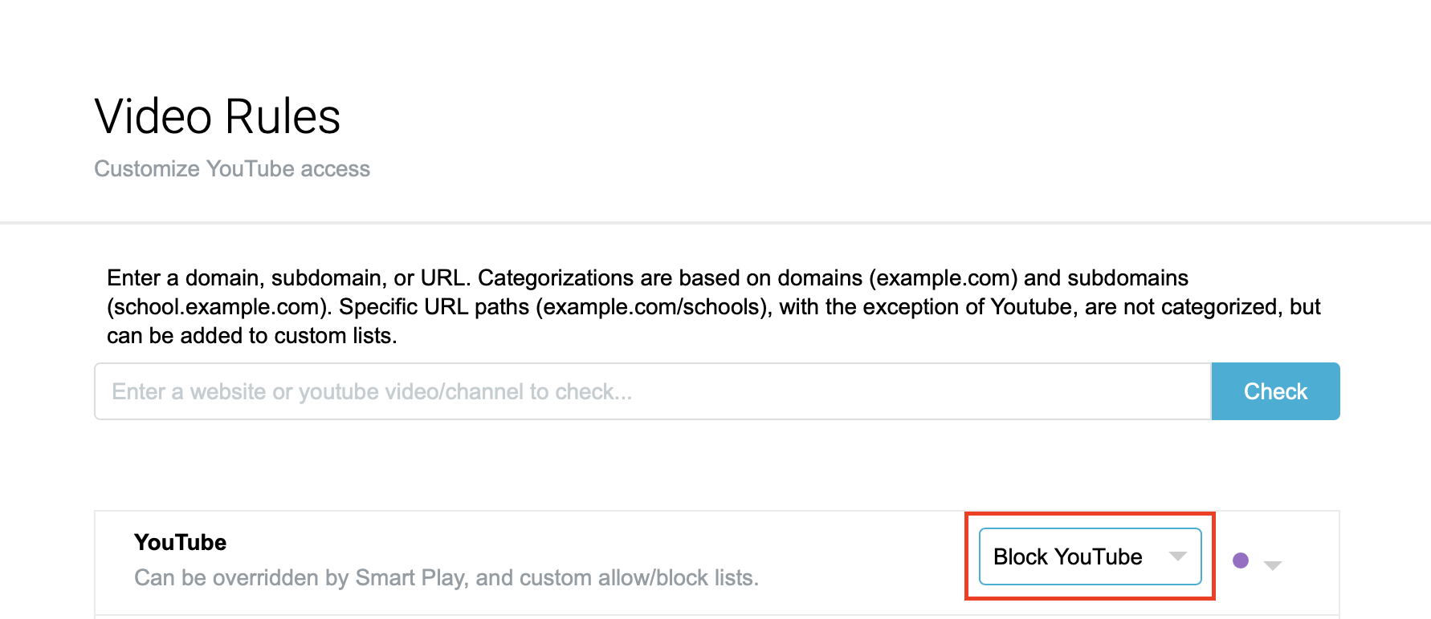This screenshot has width=1431, height=619.
Task: Click the purple dot indicator
Action: coord(1241,560)
